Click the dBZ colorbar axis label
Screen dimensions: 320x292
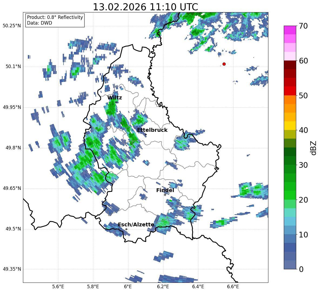point(314,148)
